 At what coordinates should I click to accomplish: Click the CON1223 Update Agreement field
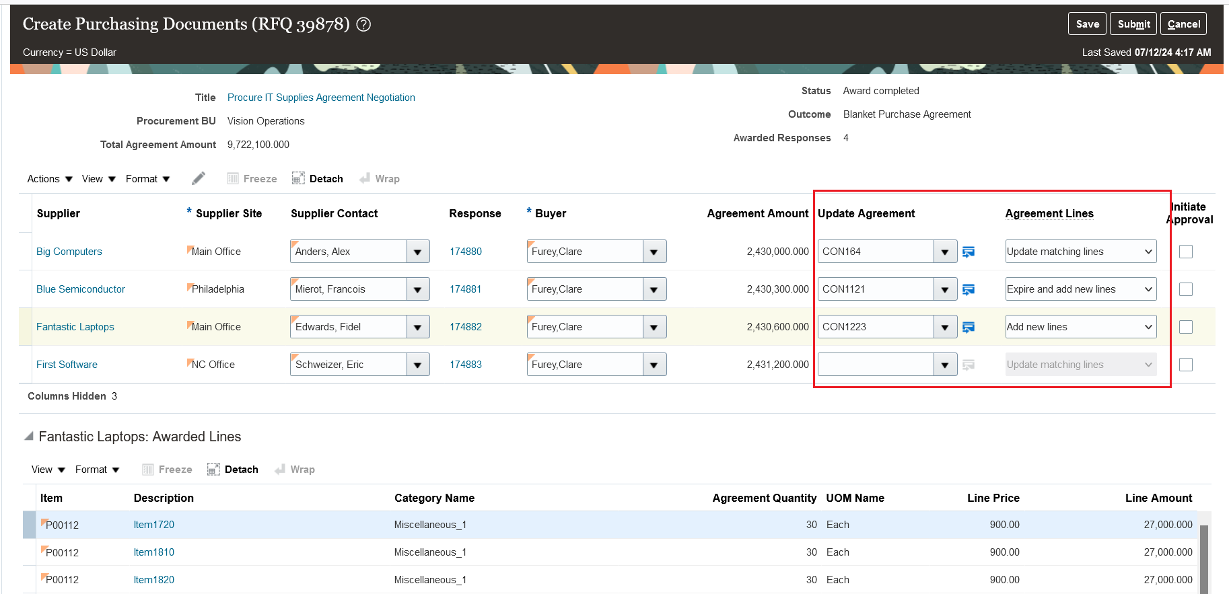click(x=876, y=327)
